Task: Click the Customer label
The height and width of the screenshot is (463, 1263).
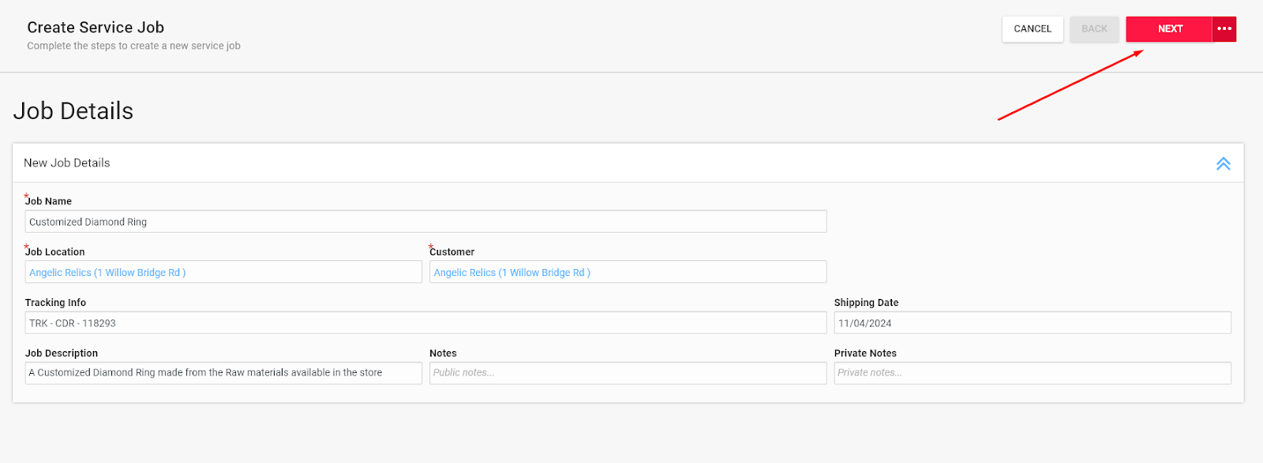Action: [x=452, y=252]
